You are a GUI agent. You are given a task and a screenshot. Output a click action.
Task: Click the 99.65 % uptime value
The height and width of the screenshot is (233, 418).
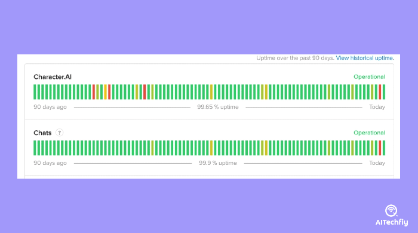click(218, 107)
